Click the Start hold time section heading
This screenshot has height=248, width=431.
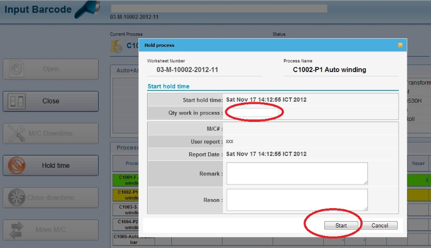[168, 86]
